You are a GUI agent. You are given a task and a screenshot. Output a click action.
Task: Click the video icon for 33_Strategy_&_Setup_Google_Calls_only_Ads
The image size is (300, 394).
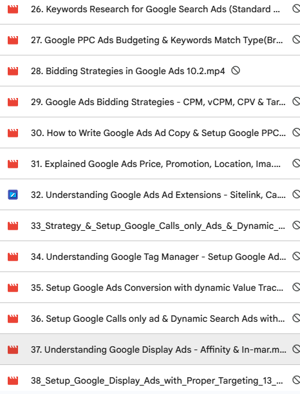point(13,226)
